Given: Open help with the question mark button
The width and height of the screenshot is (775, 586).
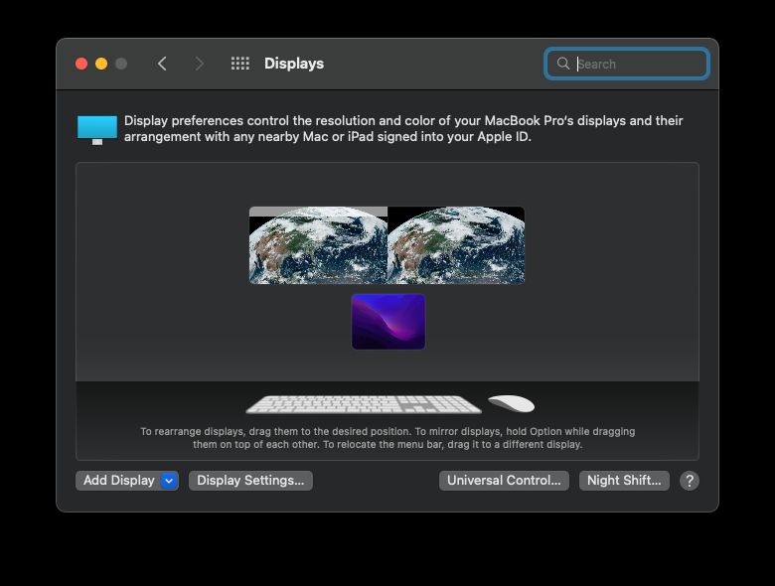Looking at the screenshot, I should (x=690, y=481).
